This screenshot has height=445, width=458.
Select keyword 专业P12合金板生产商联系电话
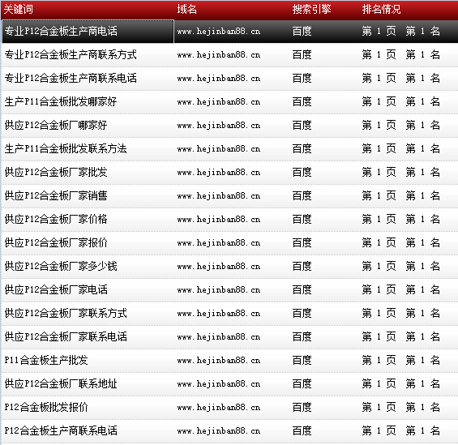71,79
